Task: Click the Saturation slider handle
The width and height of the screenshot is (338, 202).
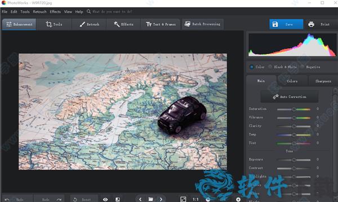Action: click(294, 109)
